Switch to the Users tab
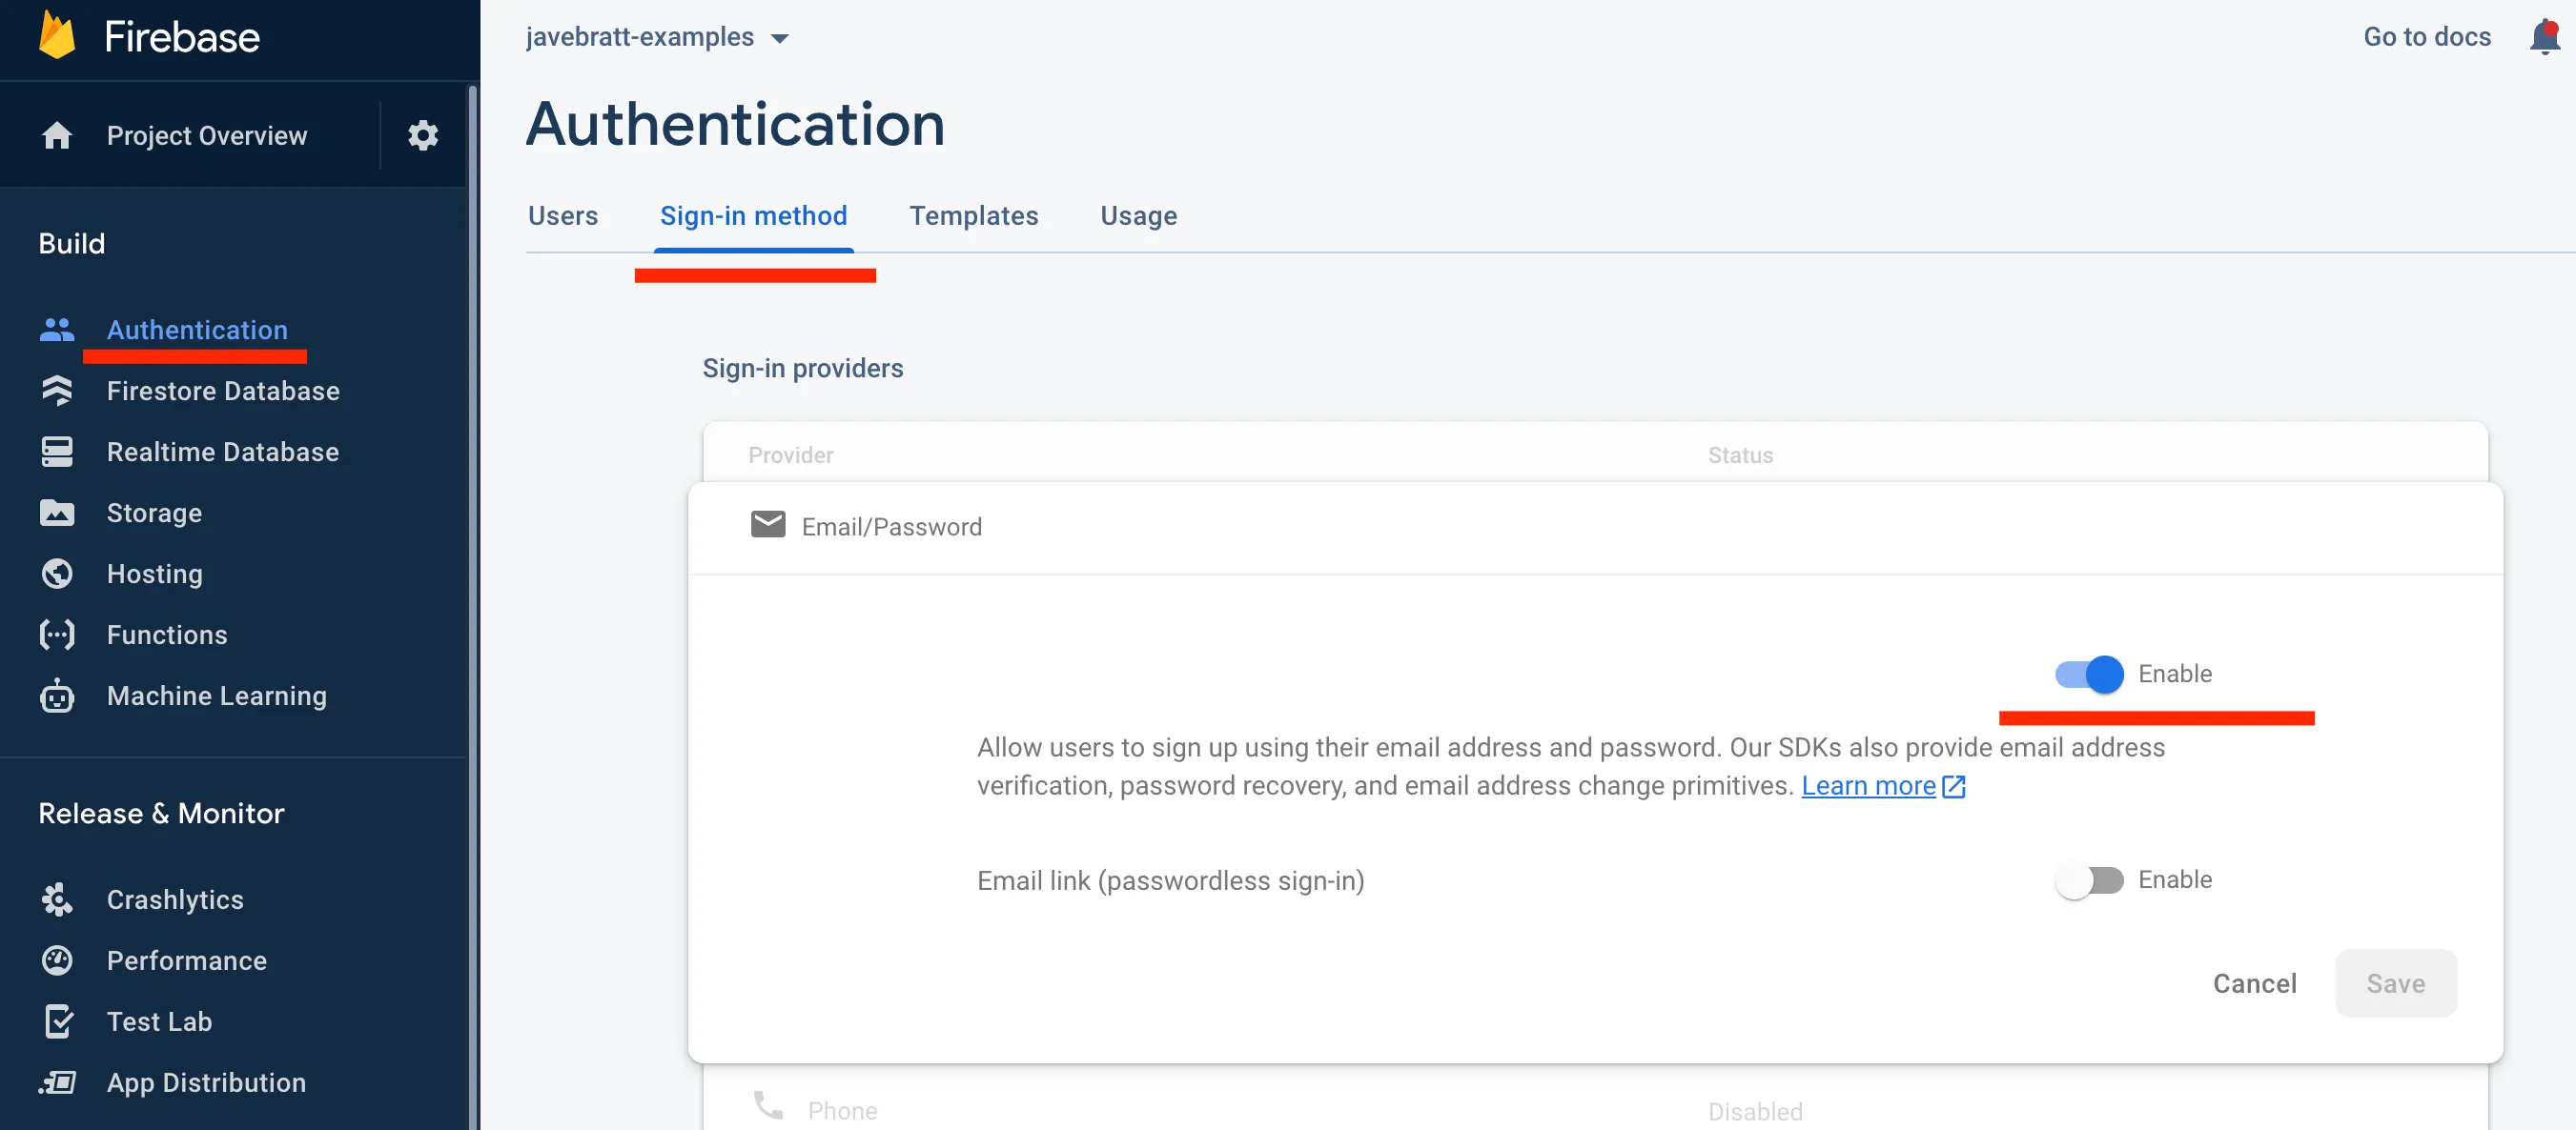 point(562,215)
